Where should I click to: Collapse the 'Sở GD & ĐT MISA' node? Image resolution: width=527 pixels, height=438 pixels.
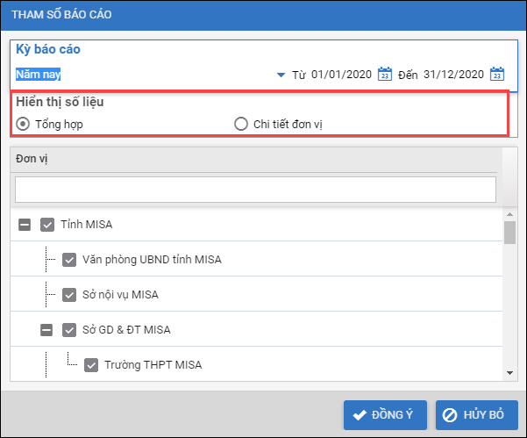47,330
